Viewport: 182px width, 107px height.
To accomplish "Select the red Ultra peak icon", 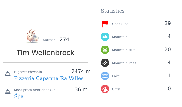I will pos(105,89).
